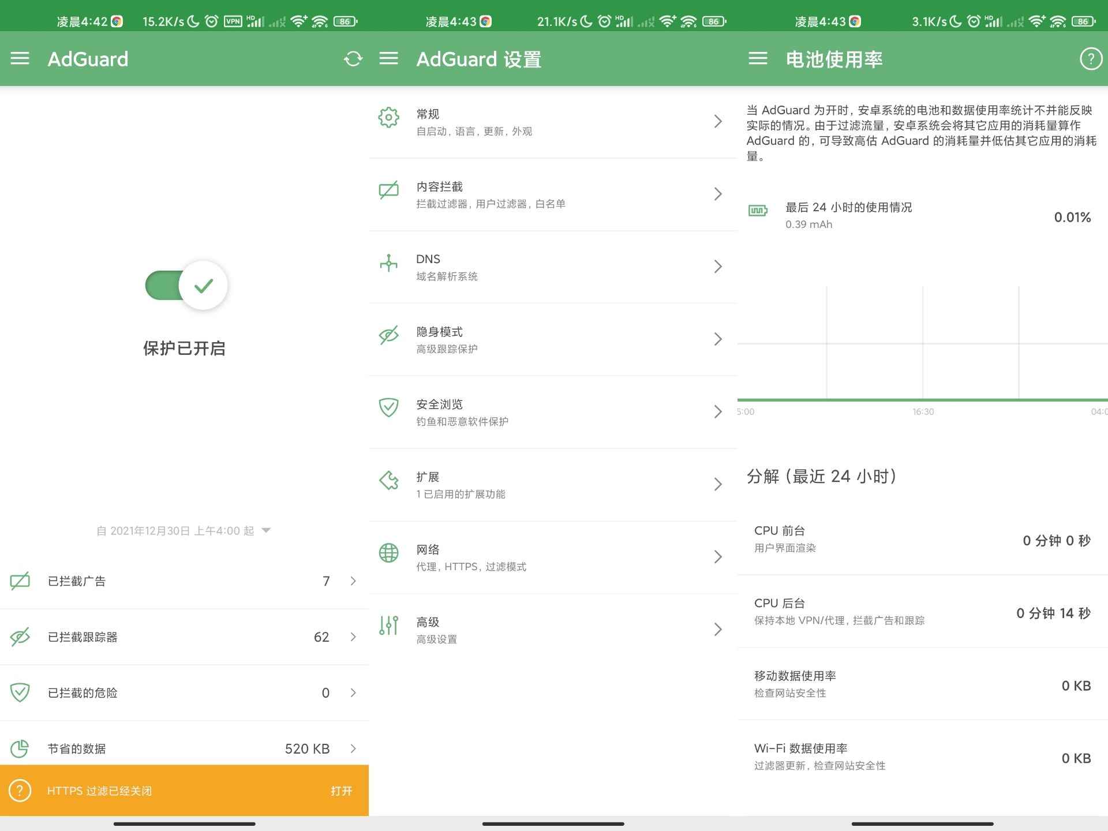Tap the 网络 globe icon
The image size is (1108, 831).
[388, 553]
